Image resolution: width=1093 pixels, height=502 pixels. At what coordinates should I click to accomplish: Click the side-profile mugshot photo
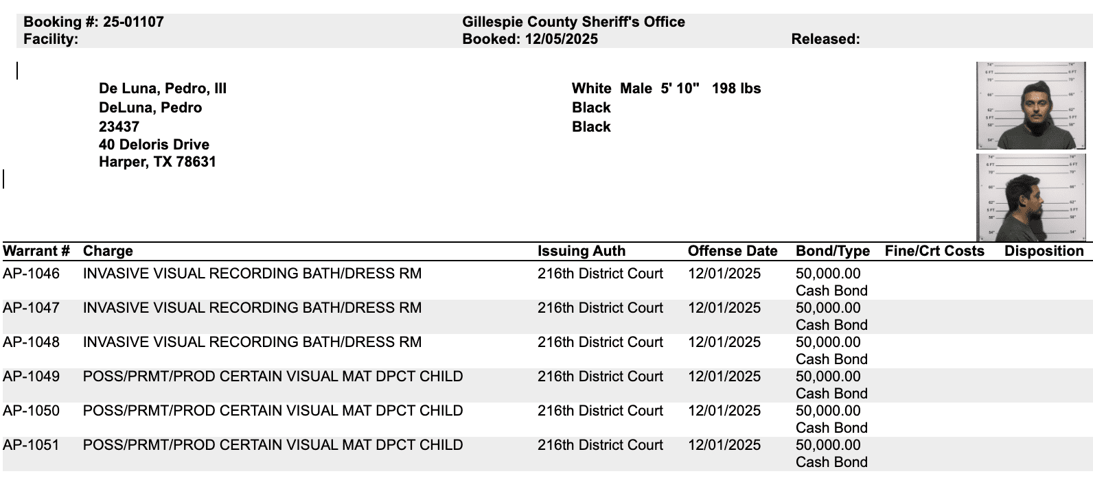[1031, 198]
